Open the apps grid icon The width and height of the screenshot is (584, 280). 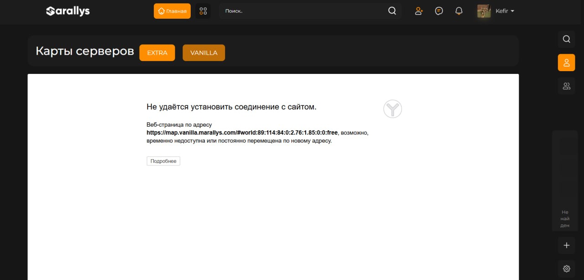pos(203,11)
